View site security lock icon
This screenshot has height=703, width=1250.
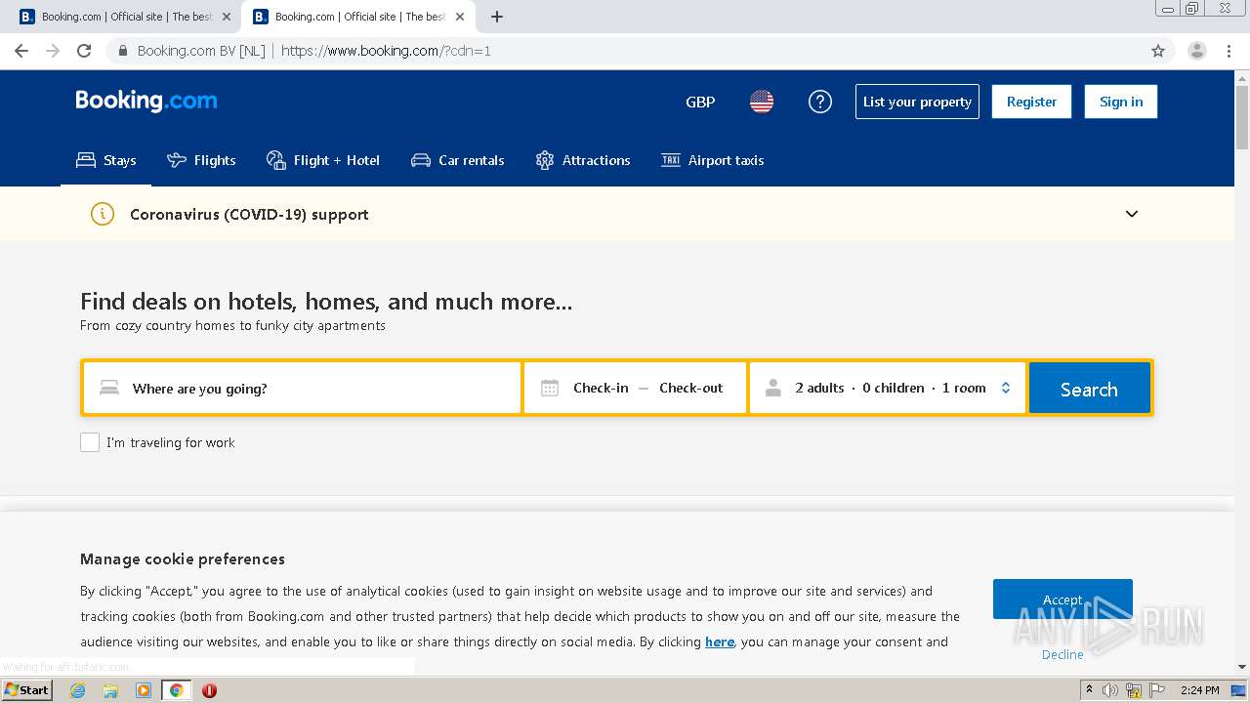(x=123, y=51)
